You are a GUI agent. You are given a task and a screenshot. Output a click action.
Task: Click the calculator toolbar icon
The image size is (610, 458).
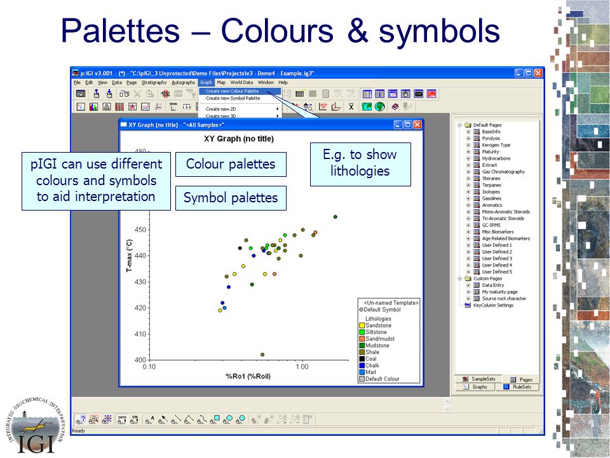325,94
